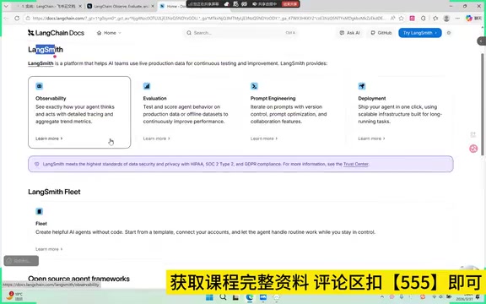Viewport: 486px width, 304px height.
Task: Click the underlined LangSmith link in the intro sentence
Action: tap(40, 63)
